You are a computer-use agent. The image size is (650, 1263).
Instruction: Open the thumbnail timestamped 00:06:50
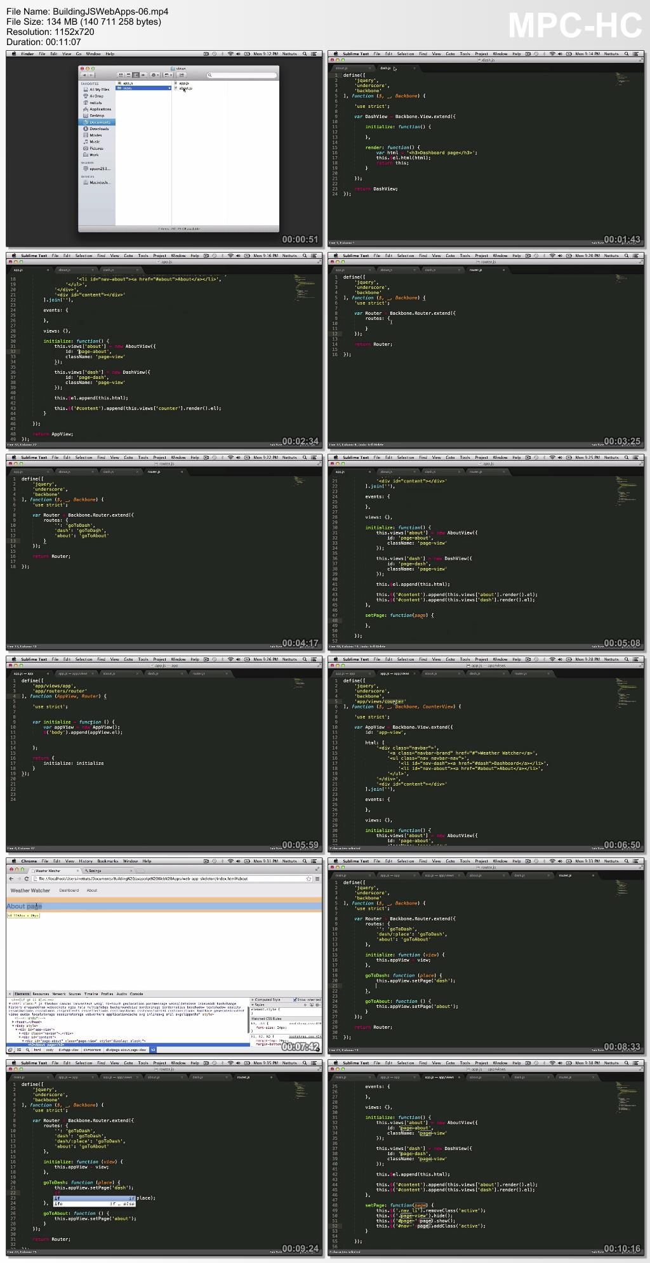[x=486, y=754]
